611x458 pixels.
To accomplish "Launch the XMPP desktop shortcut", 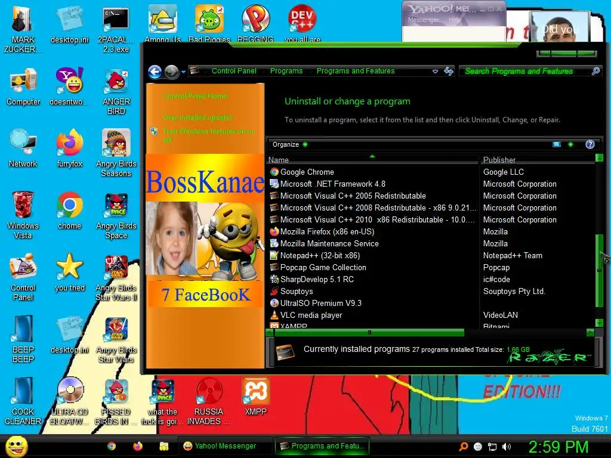I will [x=255, y=396].
